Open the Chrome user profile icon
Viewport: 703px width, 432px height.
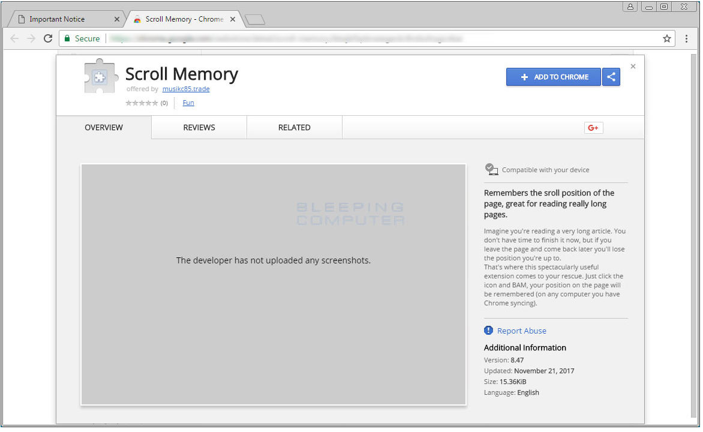[630, 6]
